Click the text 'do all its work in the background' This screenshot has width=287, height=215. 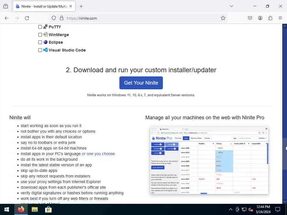pyautogui.click(x=49, y=159)
